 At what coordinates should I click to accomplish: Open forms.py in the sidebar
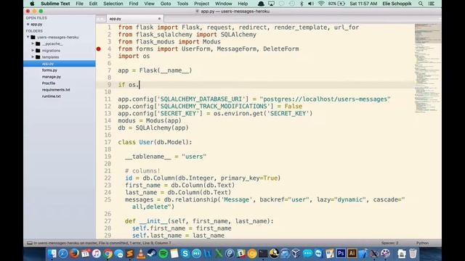tap(49, 70)
